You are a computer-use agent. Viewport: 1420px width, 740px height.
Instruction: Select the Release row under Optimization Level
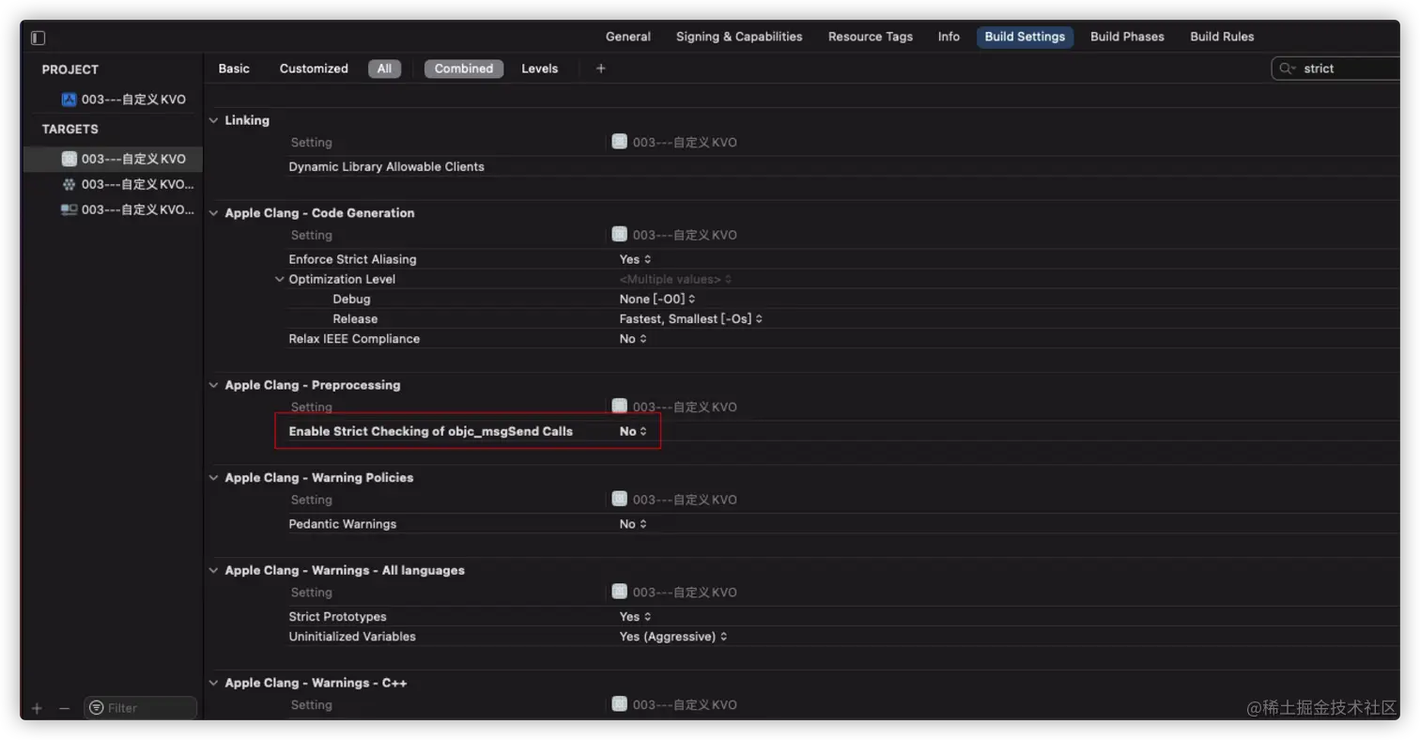355,318
